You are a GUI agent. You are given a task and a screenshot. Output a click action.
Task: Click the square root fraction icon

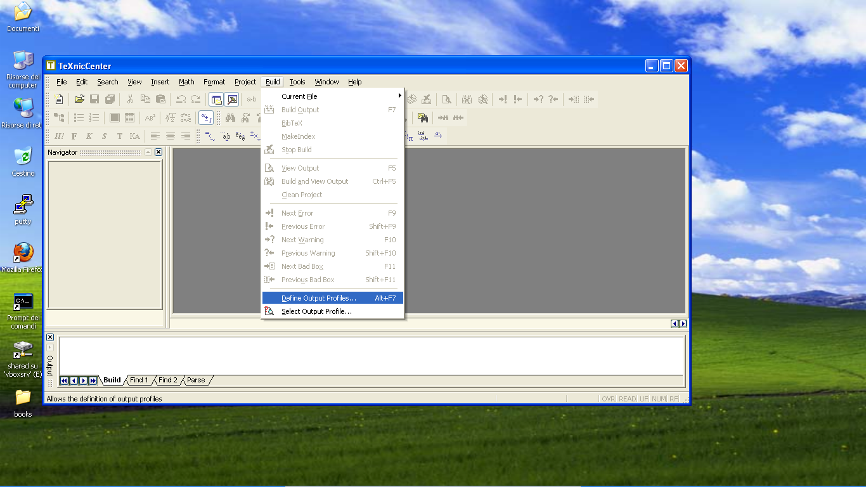click(x=171, y=117)
